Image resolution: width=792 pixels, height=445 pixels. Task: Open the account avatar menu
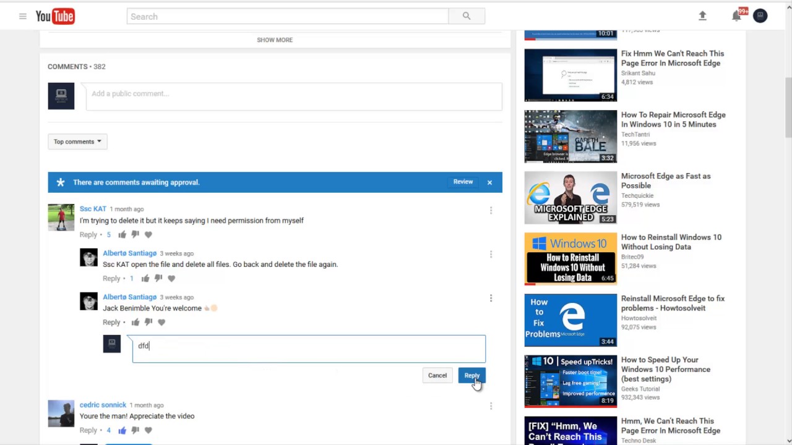760,16
